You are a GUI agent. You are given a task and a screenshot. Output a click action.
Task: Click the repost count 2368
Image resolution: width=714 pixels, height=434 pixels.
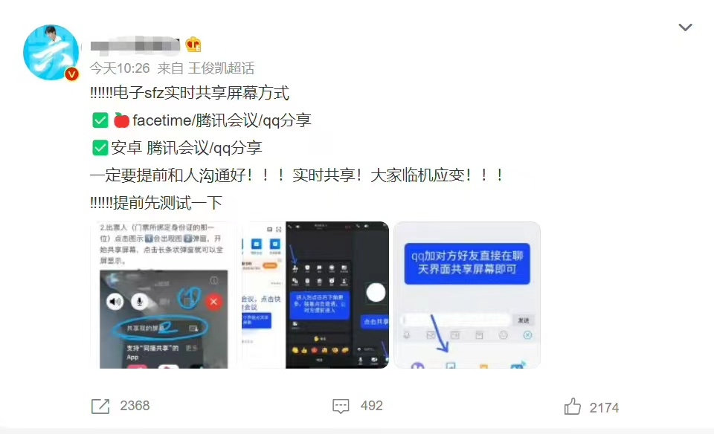(135, 406)
